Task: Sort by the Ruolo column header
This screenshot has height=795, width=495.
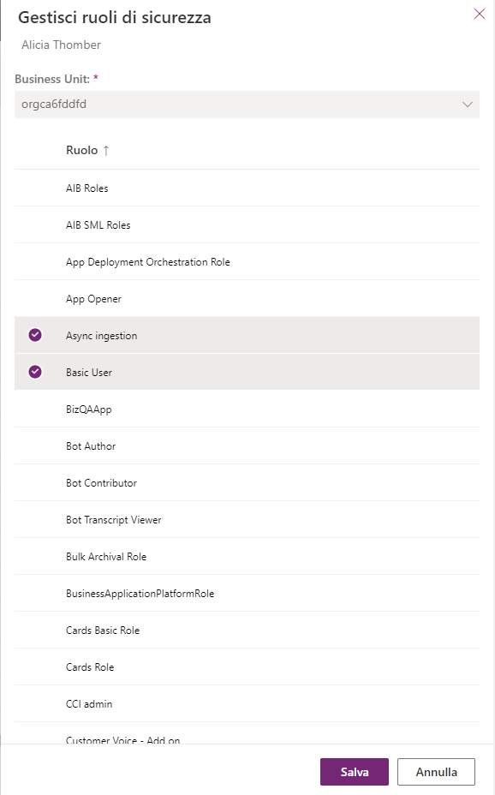Action: pyautogui.click(x=81, y=150)
